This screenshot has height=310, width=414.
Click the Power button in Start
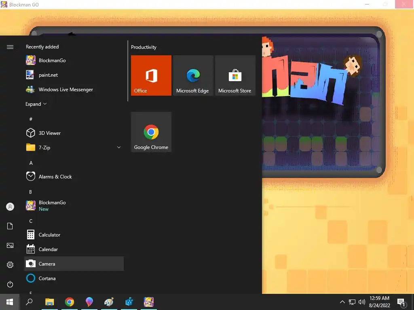pos(10,284)
